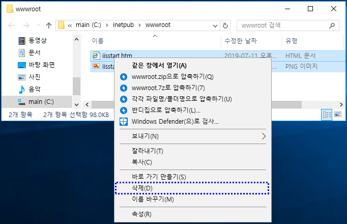
Task: Switch to large icons view in the status bar
Action: [x=338, y=115]
